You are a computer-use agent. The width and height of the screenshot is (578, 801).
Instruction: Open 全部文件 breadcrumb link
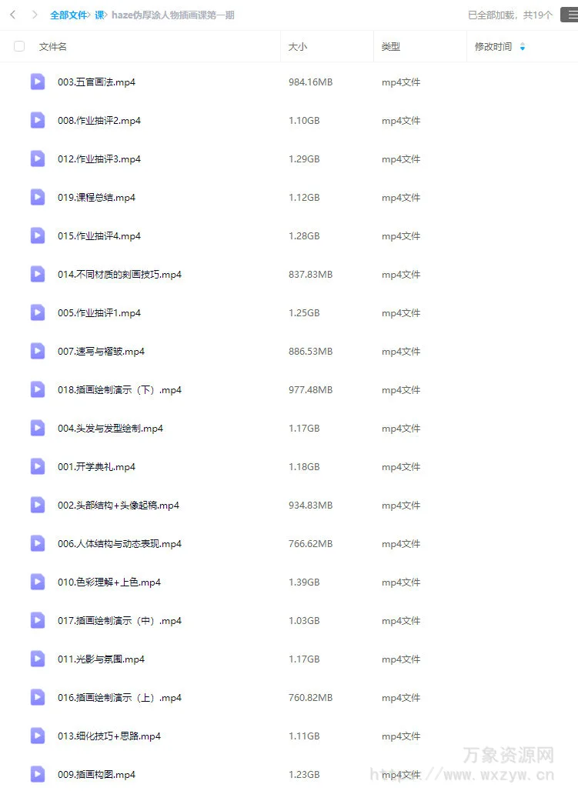click(x=68, y=15)
